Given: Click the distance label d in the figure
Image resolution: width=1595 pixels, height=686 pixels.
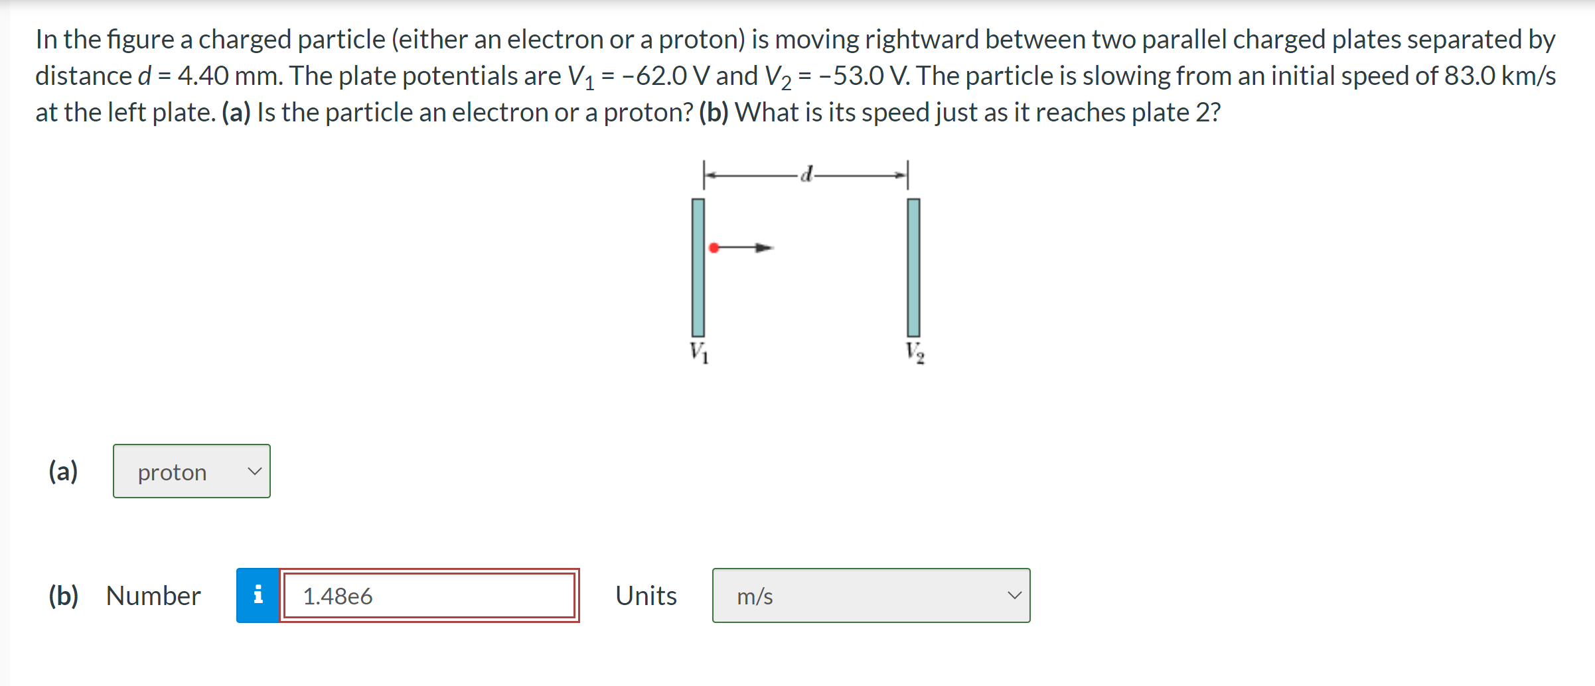Looking at the screenshot, I should [x=806, y=172].
